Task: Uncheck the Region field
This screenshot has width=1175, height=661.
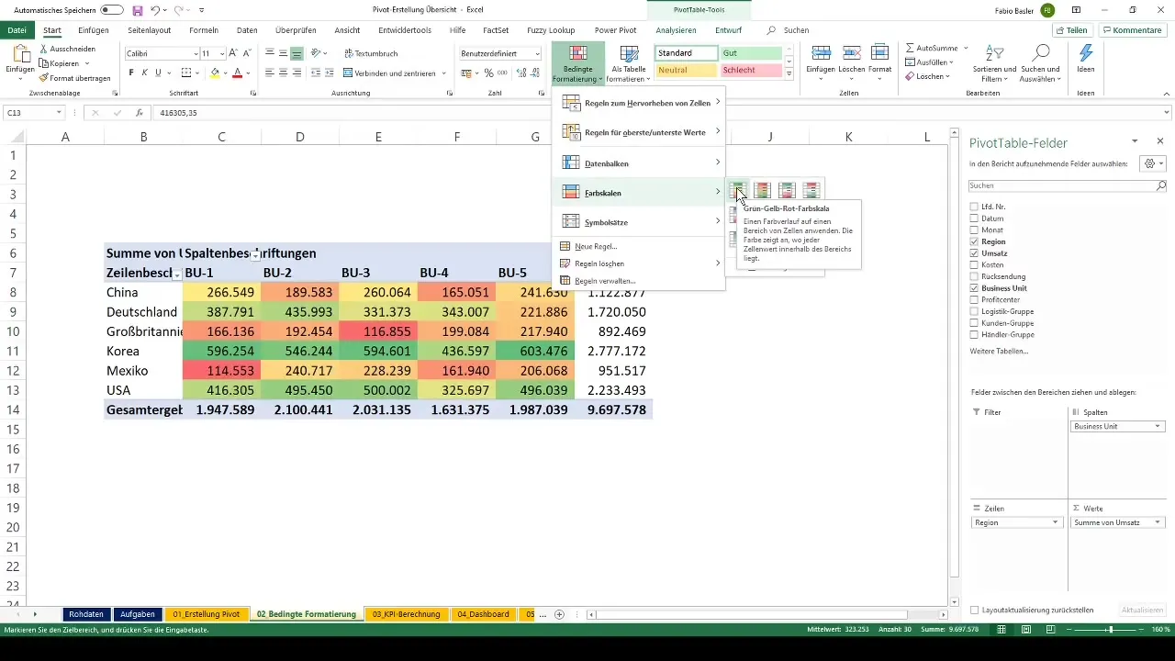Action: [975, 241]
